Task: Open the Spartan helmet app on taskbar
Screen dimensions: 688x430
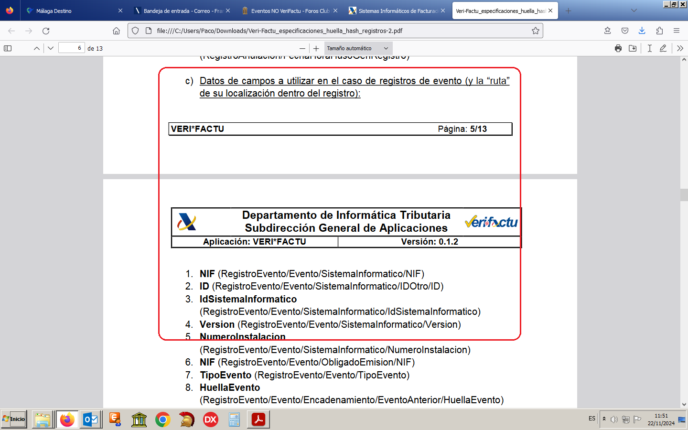Action: 187,419
